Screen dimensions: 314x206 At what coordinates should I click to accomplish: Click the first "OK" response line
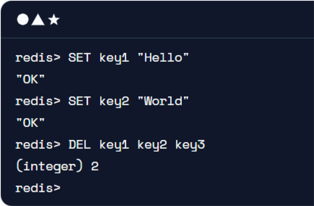(x=30, y=79)
